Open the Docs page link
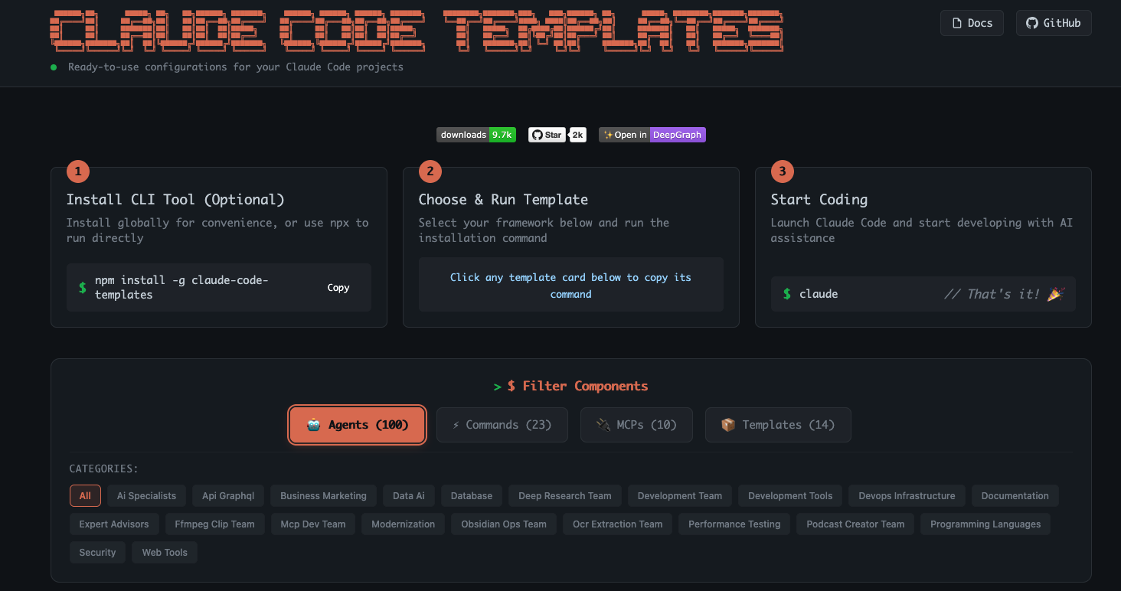 tap(971, 23)
